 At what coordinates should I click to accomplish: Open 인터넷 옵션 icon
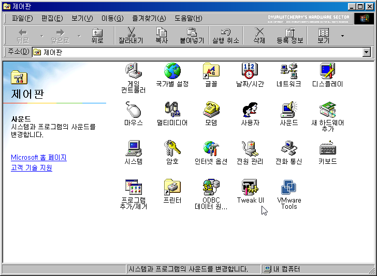point(211,148)
